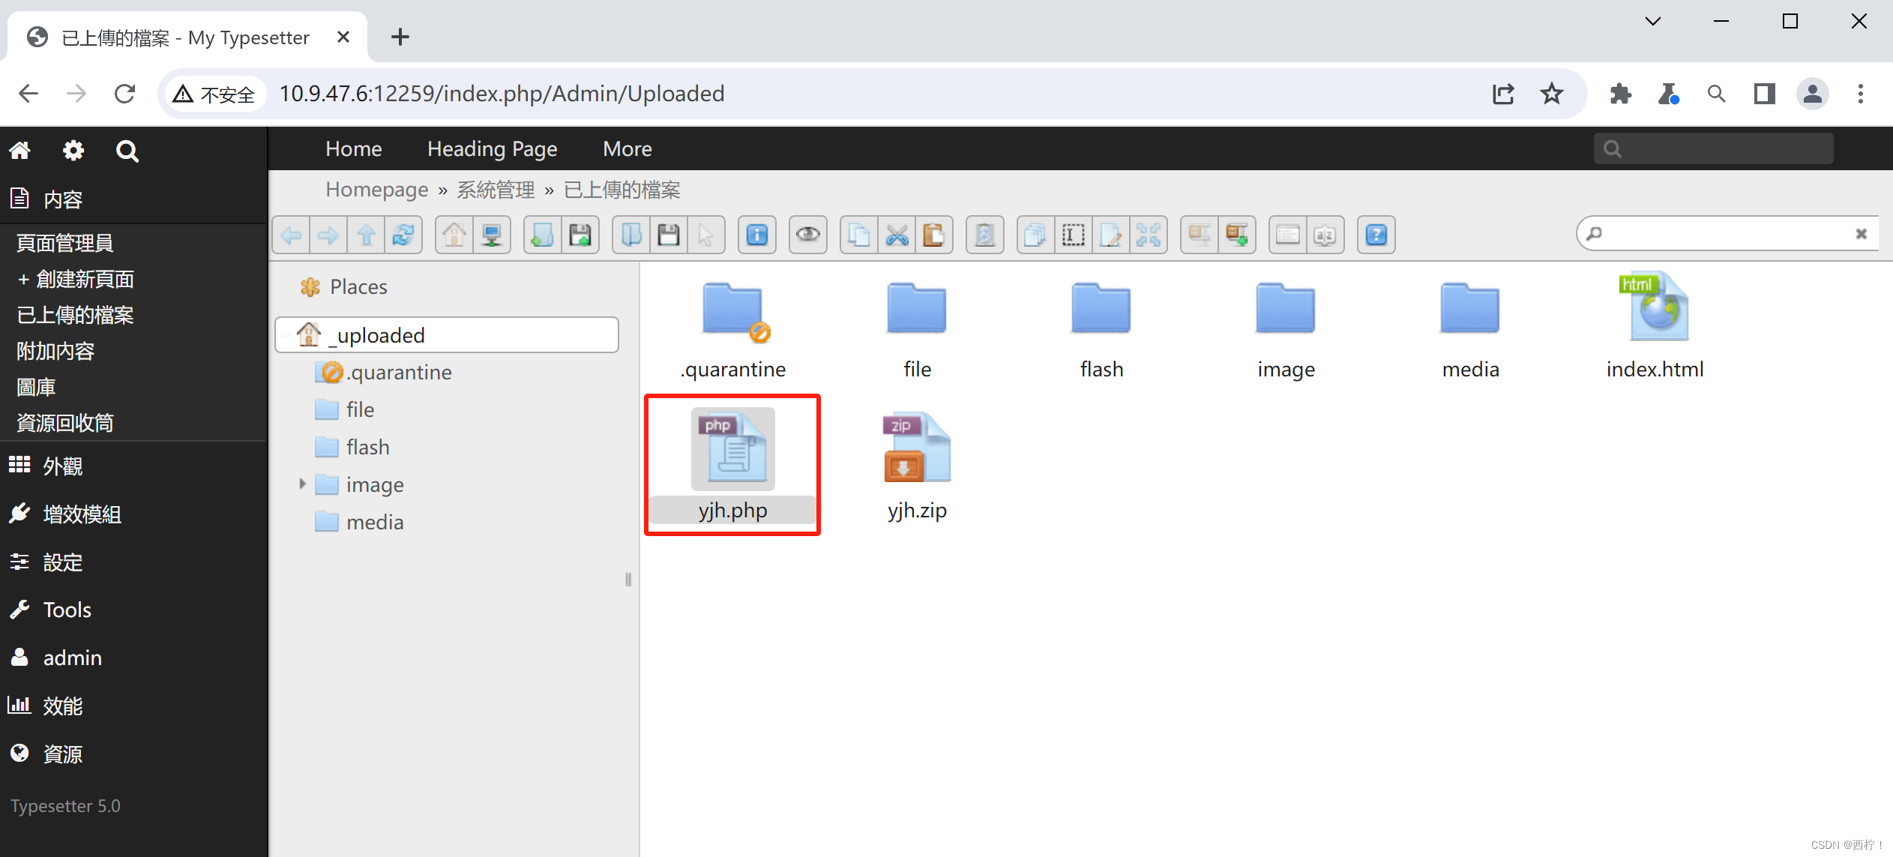Viewport: 1893px width, 857px height.
Task: Click the admin sidebar home icon
Action: 20,151
